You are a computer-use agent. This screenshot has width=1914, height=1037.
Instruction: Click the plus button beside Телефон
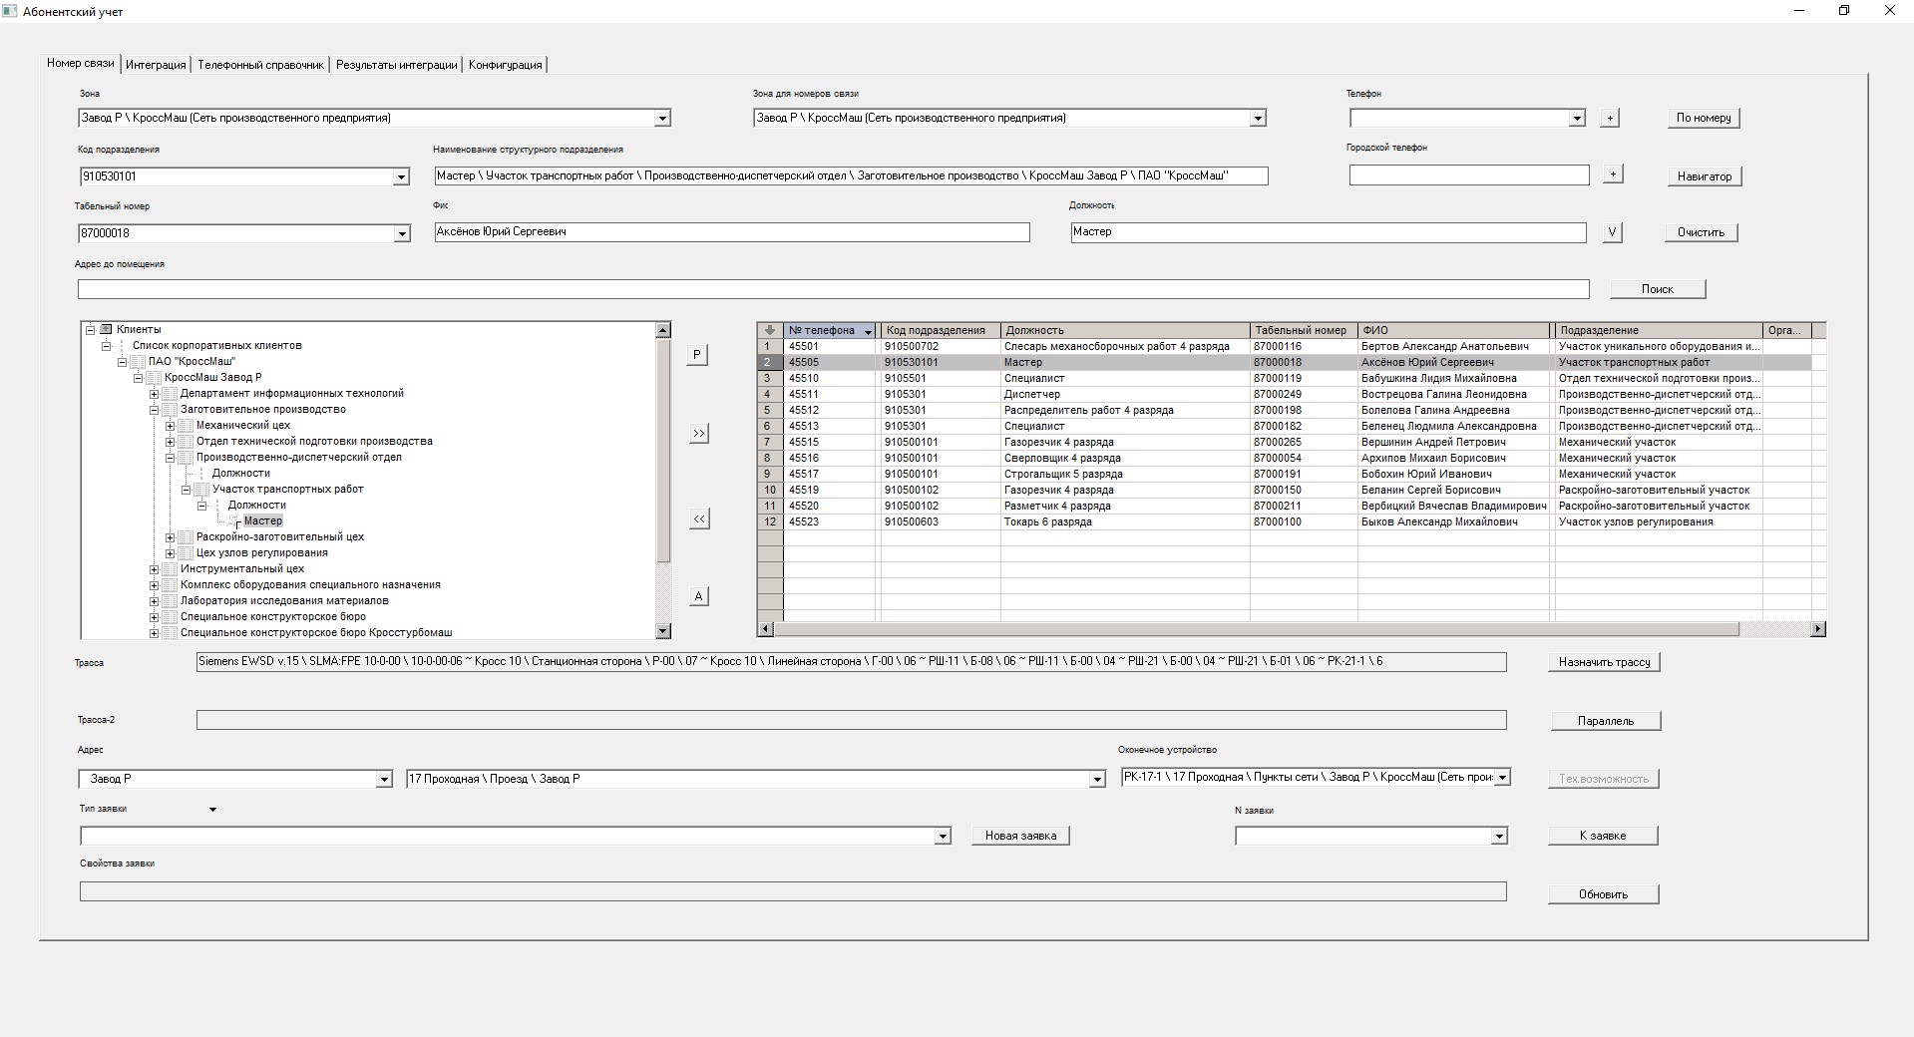[x=1609, y=118]
